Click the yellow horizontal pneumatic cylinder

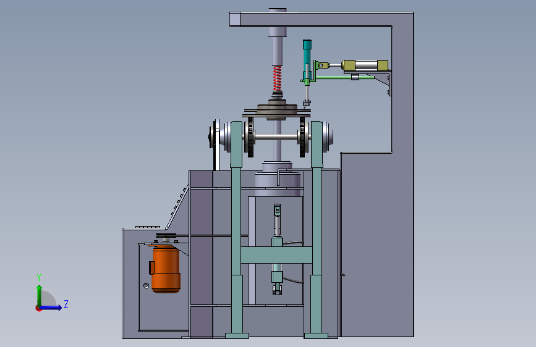tap(365, 65)
